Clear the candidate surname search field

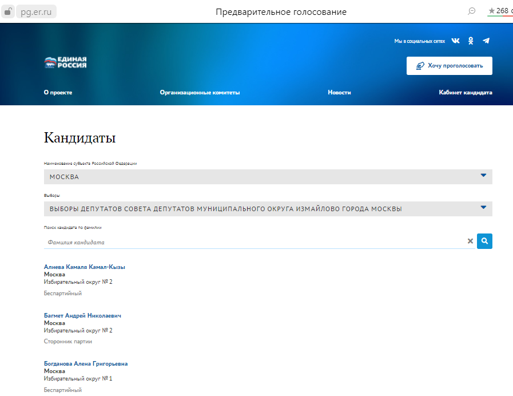[470, 241]
